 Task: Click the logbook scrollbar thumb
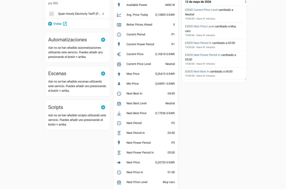[x=245, y=2]
